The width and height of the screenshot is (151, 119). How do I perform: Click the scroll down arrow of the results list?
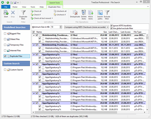[x=147, y=110]
